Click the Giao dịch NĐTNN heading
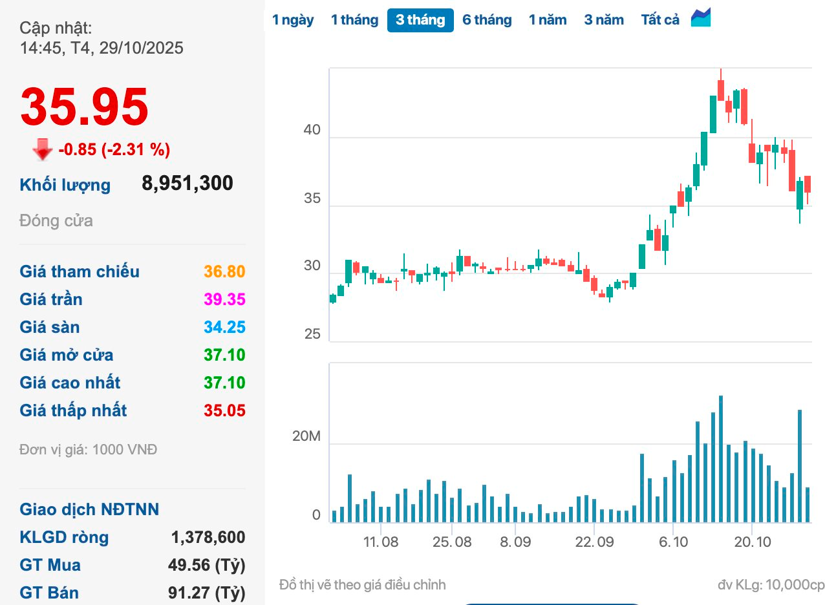This screenshot has height=605, width=825. (x=89, y=509)
